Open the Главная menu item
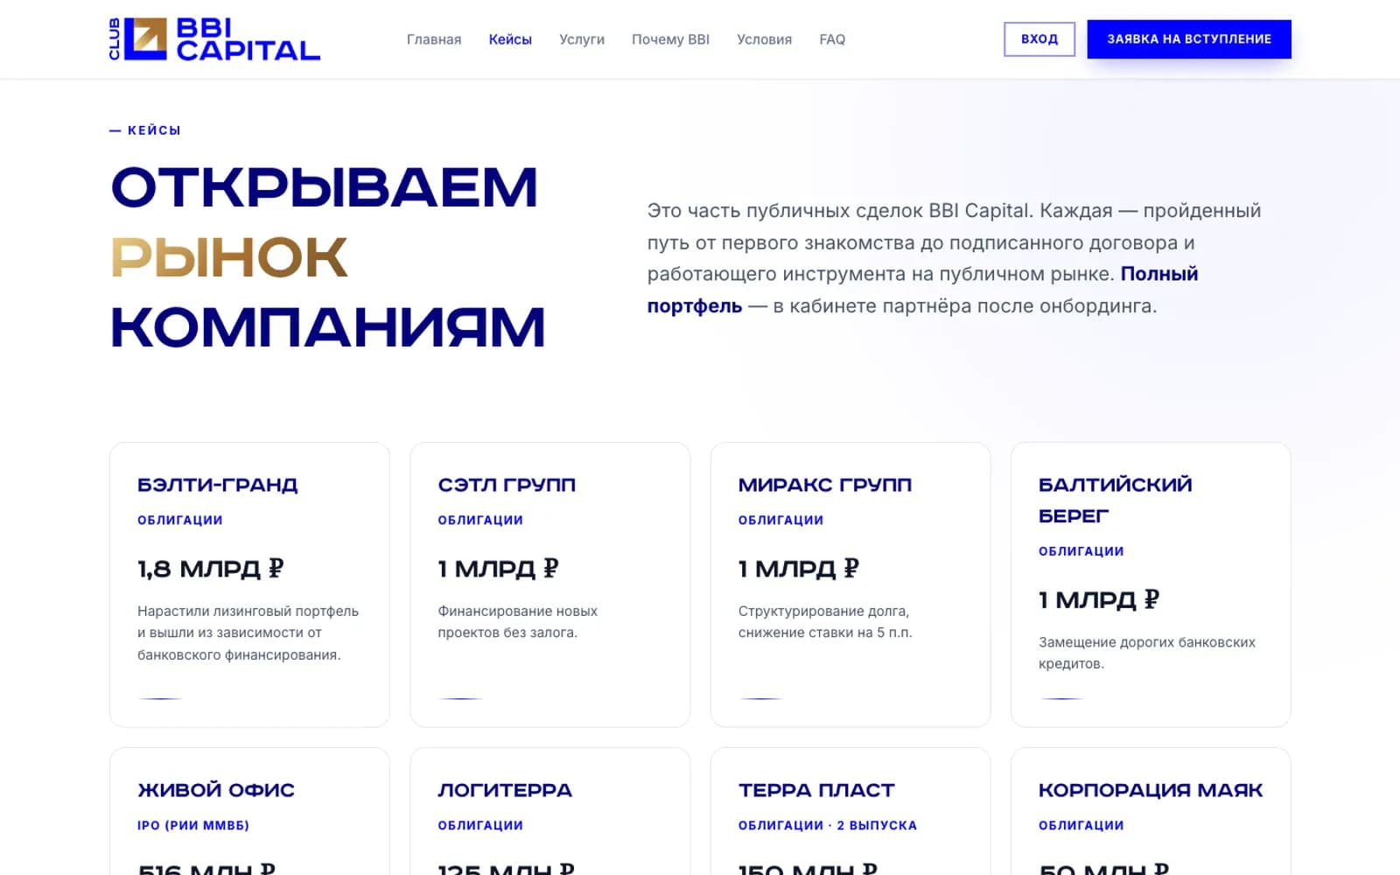 click(x=434, y=39)
